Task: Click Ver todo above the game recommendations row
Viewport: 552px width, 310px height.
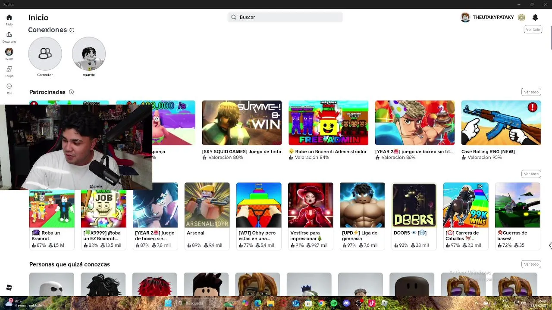Action: pos(531,174)
